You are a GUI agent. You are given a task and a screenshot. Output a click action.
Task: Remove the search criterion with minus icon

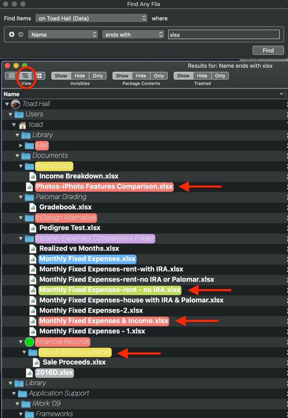[x=21, y=34]
